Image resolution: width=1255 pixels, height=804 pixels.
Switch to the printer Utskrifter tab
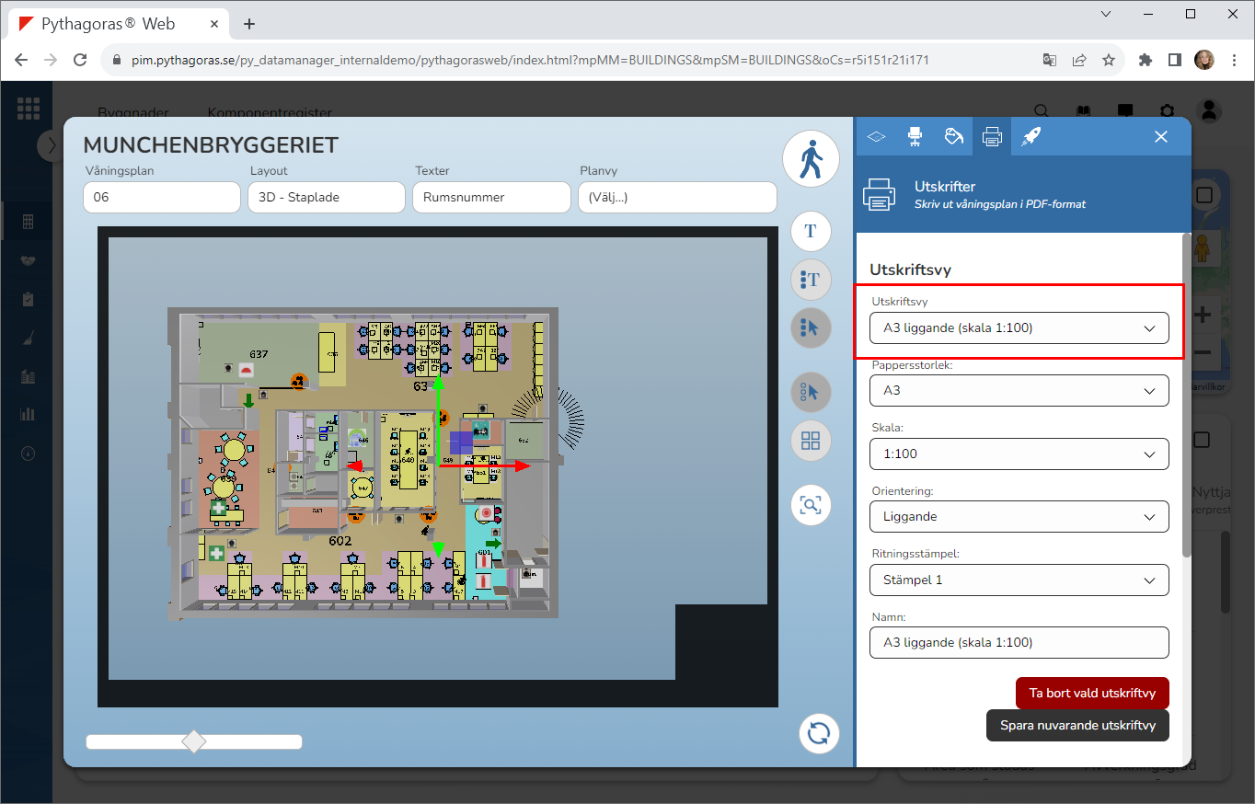pyautogui.click(x=992, y=136)
